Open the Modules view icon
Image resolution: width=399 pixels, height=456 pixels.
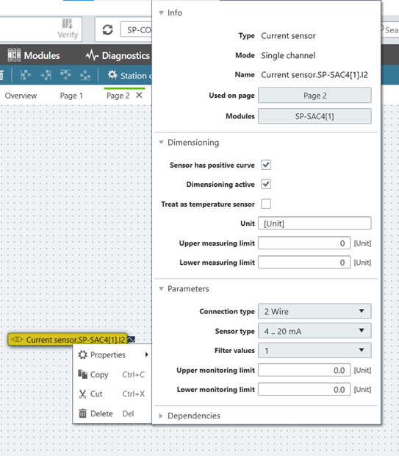14,55
